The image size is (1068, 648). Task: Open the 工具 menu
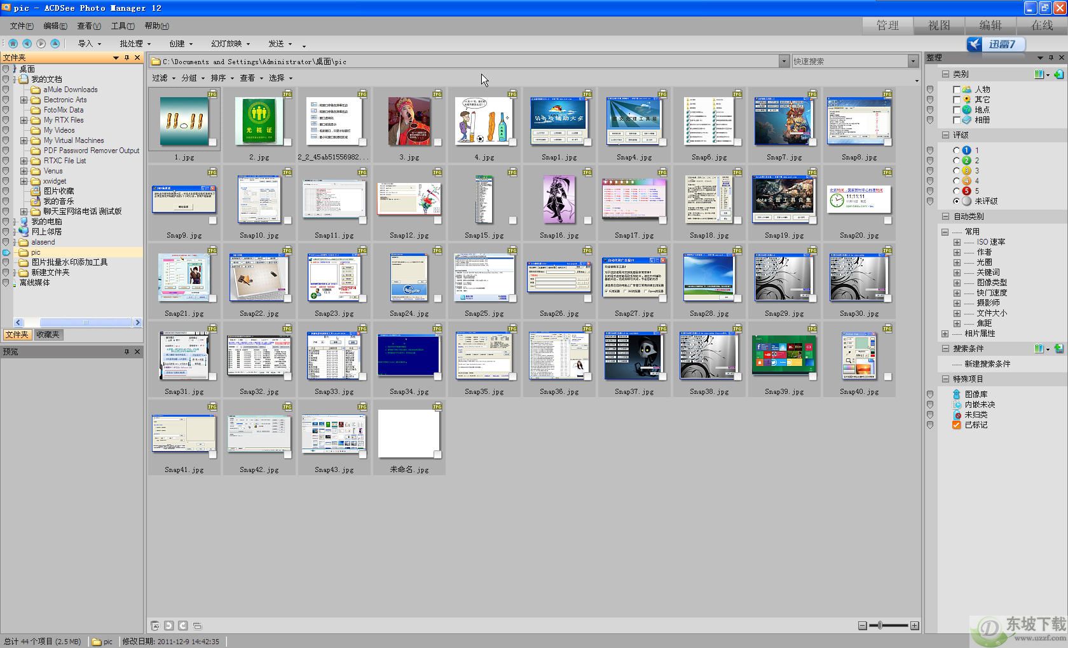(x=122, y=26)
